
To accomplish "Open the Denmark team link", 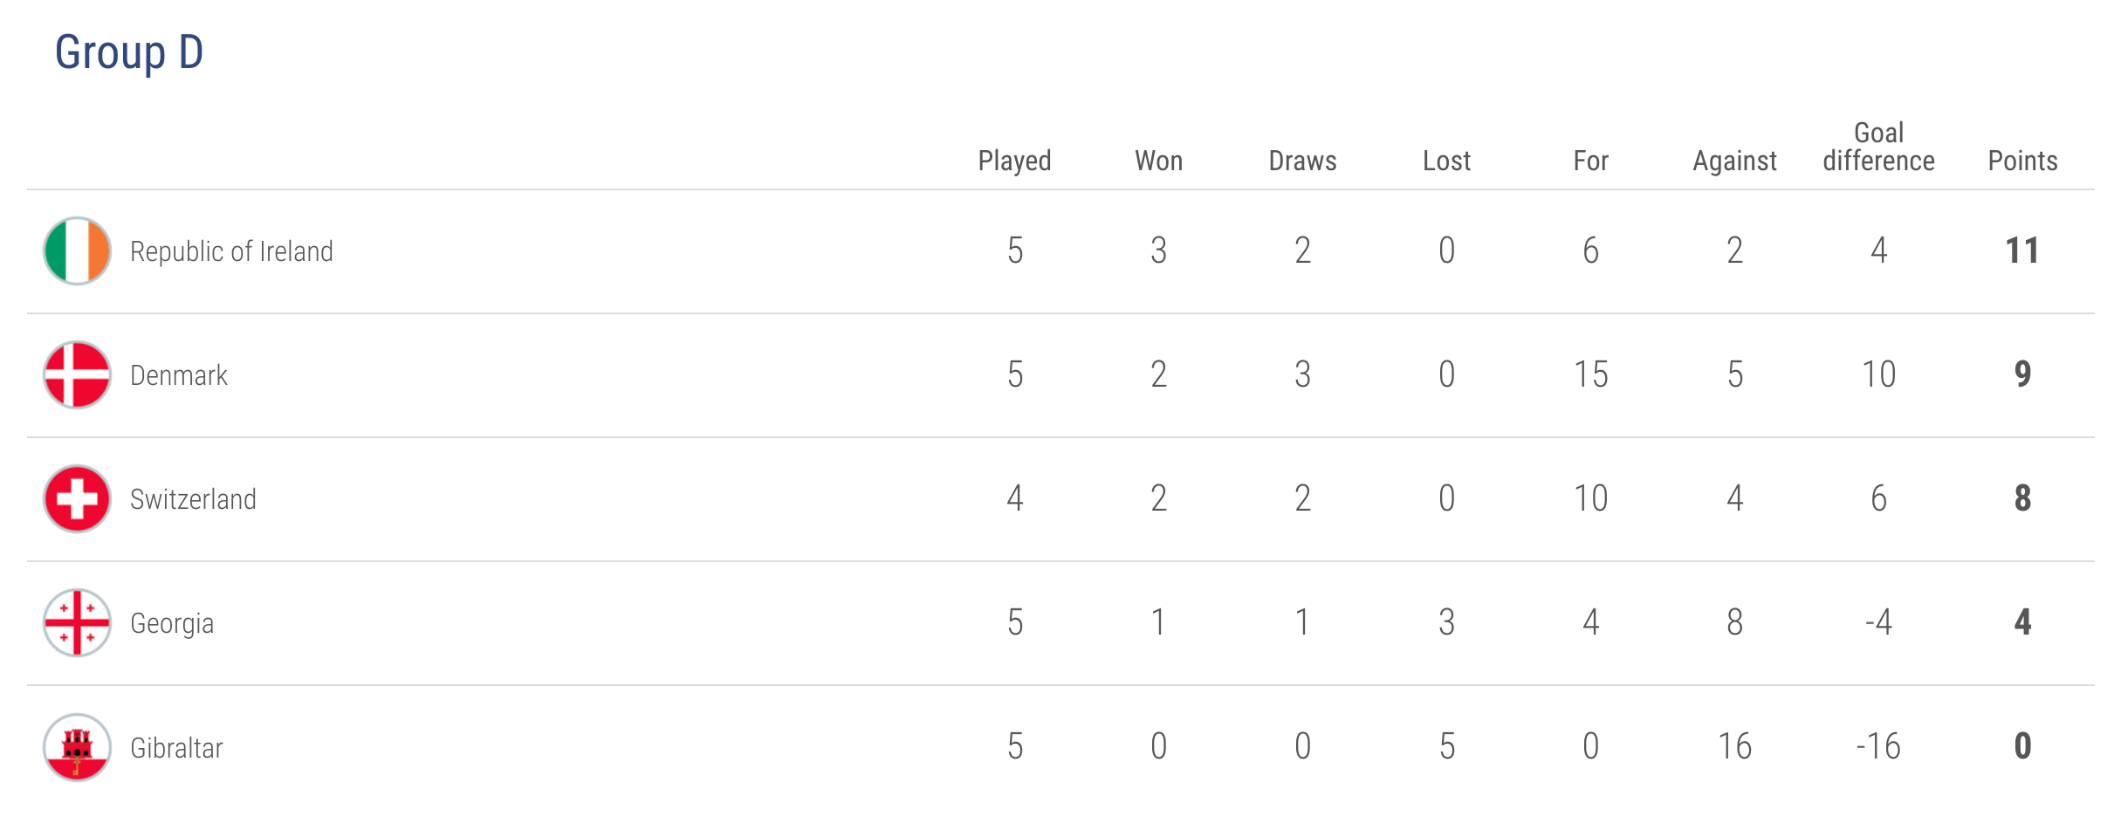I will click(x=179, y=375).
